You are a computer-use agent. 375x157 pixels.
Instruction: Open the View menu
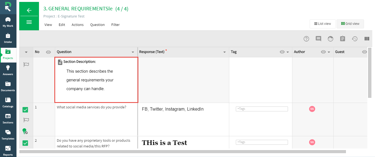[x=48, y=25]
